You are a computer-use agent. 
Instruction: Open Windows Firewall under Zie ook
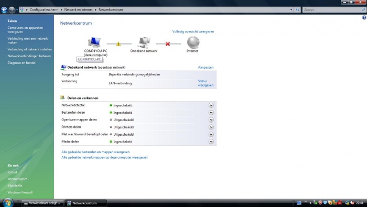pyautogui.click(x=20, y=192)
